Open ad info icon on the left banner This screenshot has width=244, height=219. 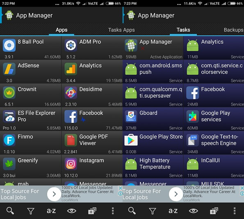(120, 194)
